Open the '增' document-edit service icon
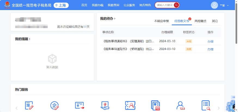 tap(29, 105)
